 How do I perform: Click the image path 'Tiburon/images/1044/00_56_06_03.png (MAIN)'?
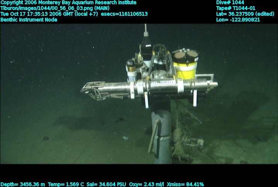click(55, 8)
